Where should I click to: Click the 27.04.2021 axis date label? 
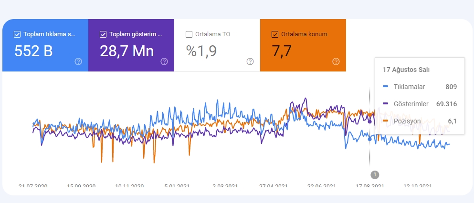(x=273, y=186)
